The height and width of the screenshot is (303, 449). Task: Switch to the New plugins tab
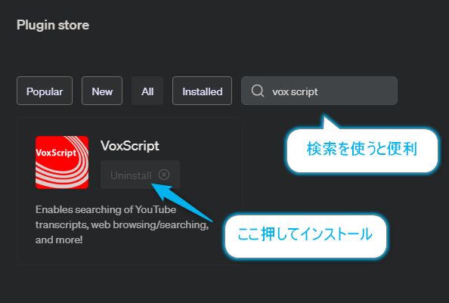tap(102, 91)
